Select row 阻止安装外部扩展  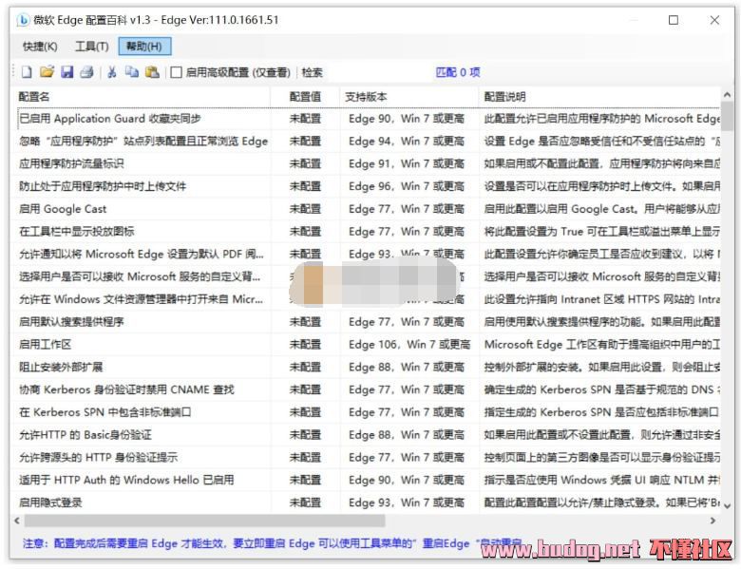[x=367, y=368]
